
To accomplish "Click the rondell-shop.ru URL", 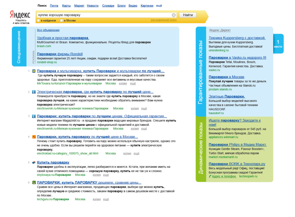I will (47, 62).
